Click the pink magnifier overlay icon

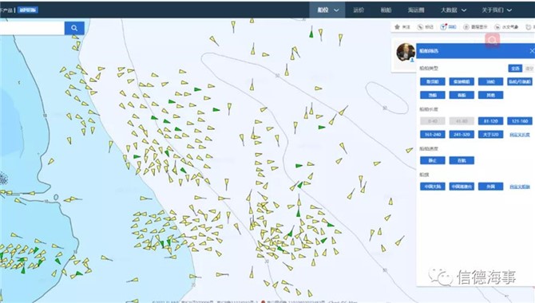[493, 41]
